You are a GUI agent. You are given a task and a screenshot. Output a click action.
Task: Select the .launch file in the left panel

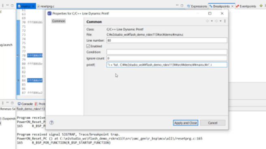6,45
